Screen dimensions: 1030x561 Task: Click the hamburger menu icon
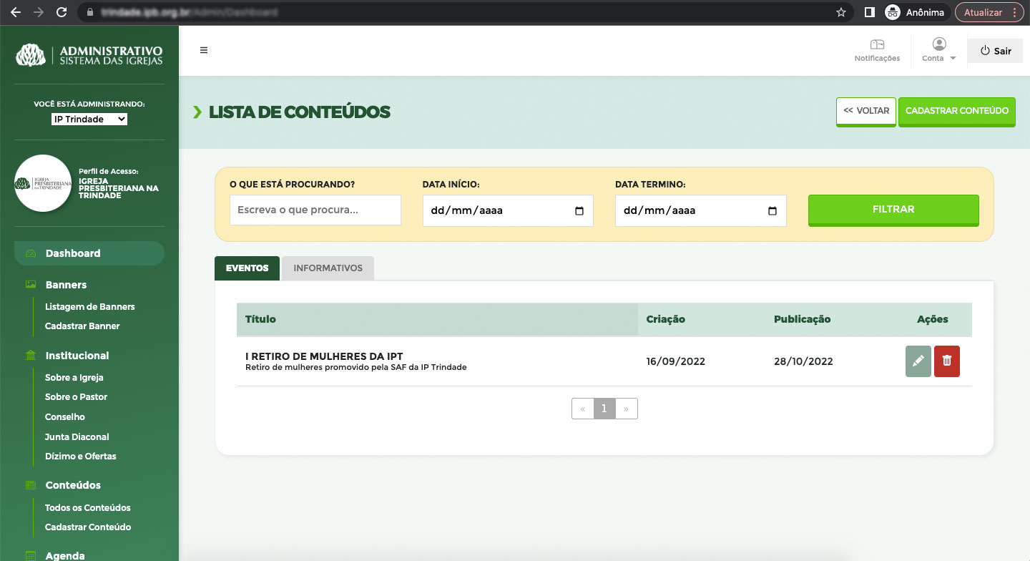click(204, 50)
